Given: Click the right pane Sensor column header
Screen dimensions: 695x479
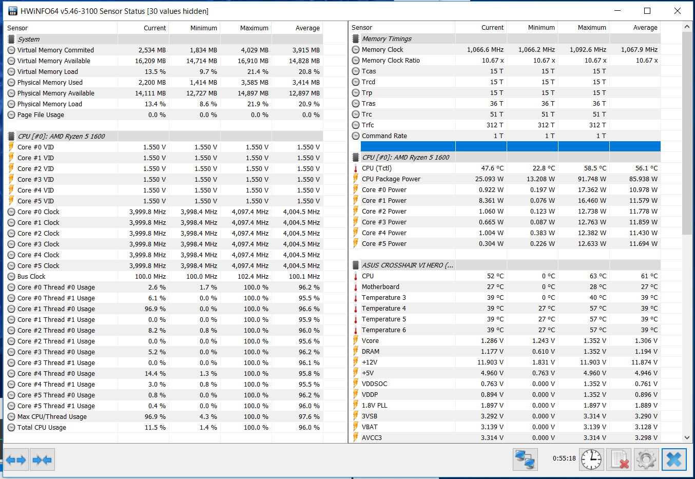Looking at the screenshot, I should pyautogui.click(x=402, y=27).
